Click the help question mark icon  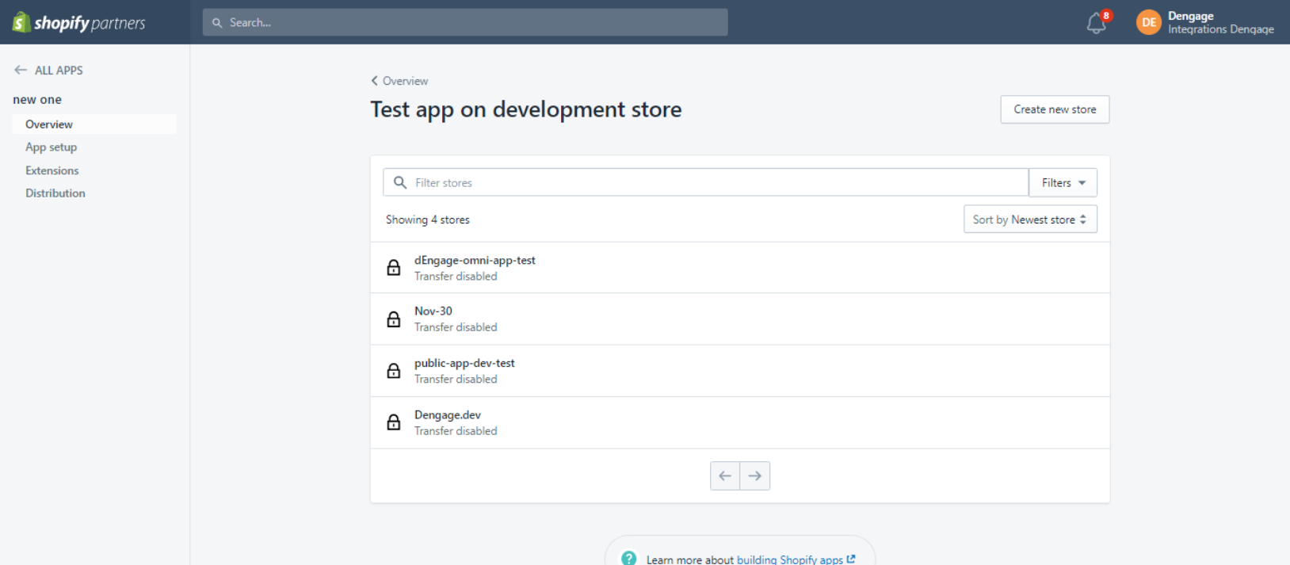pos(628,558)
